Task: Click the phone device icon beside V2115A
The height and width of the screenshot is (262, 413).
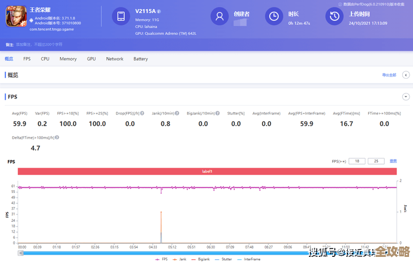Action: point(121,16)
